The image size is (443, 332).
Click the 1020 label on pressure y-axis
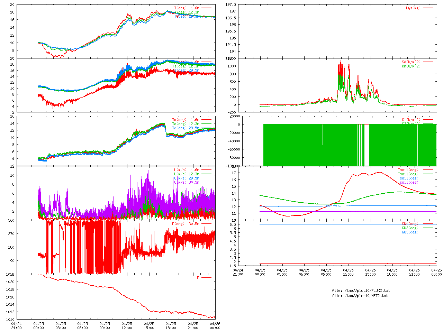10,282
